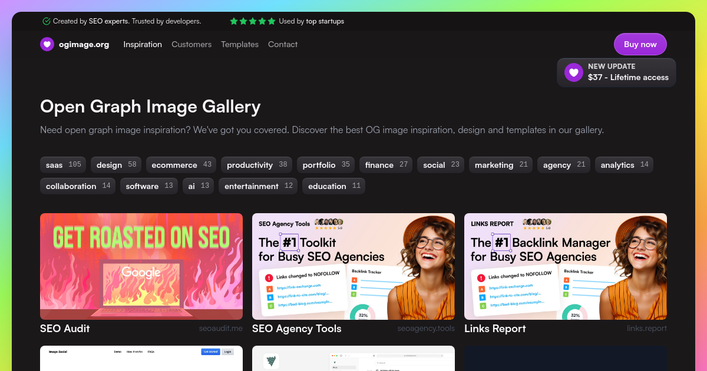The image size is (707, 371).
Task: Click the heart icon in New Update banner
Action: coord(573,72)
